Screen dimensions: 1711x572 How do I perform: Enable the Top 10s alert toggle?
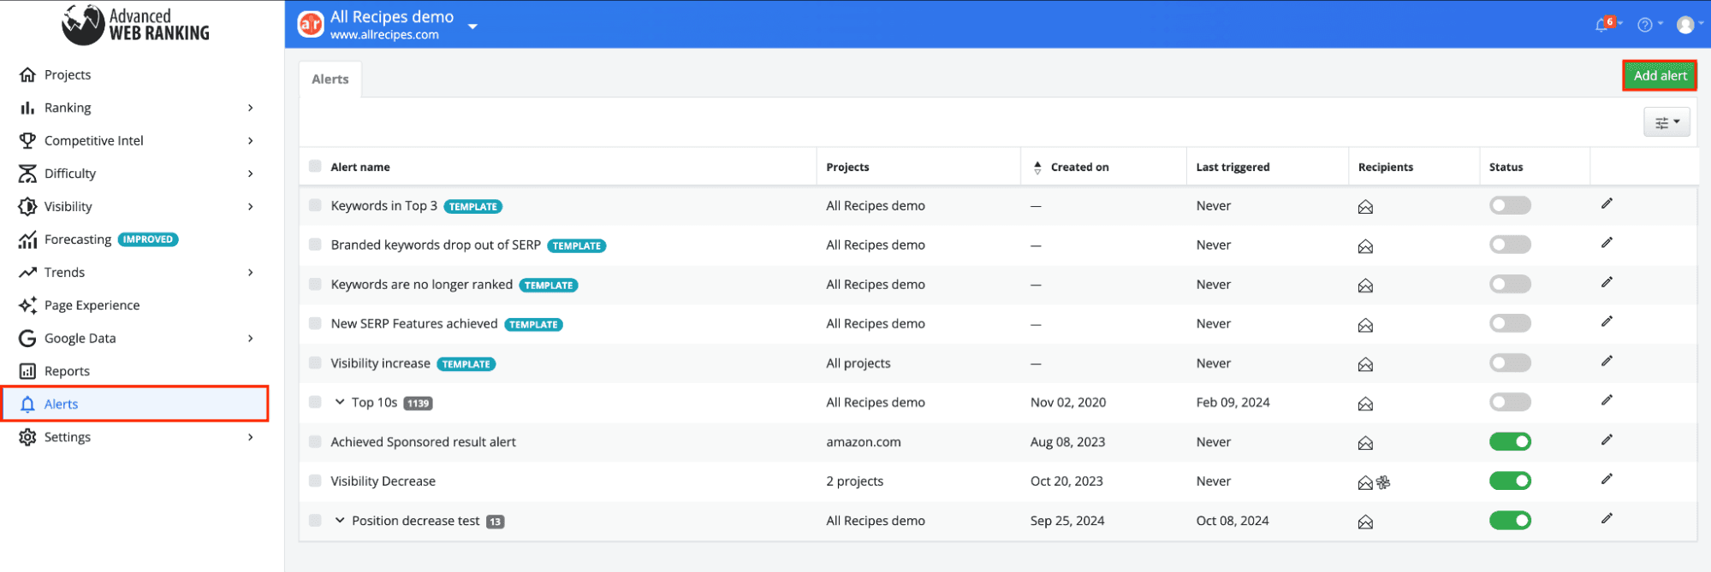pos(1510,402)
